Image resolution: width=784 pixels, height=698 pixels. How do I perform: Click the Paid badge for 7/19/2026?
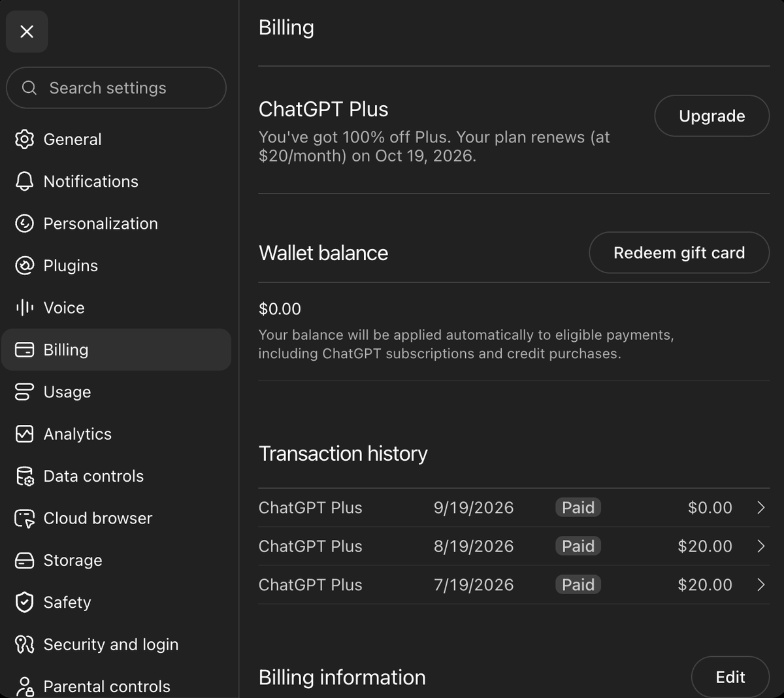click(x=578, y=585)
